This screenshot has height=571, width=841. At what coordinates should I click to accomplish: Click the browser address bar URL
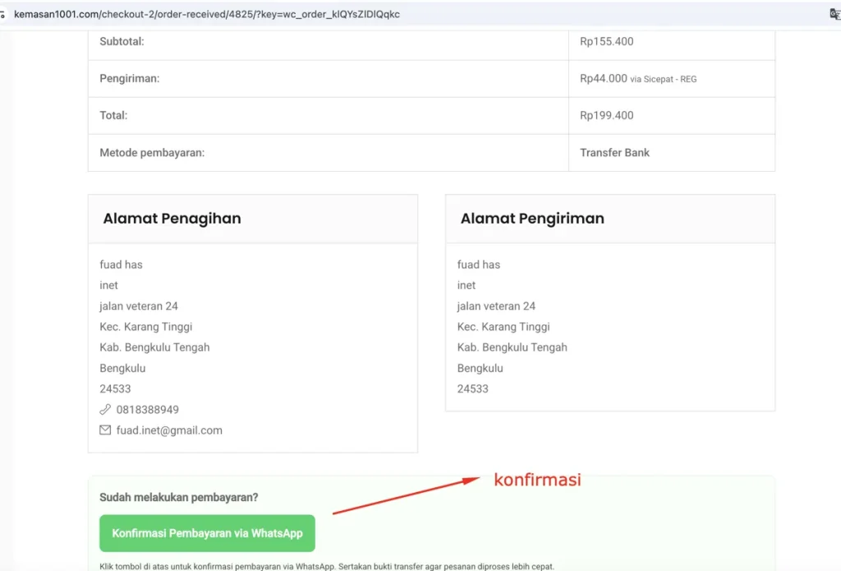(206, 15)
